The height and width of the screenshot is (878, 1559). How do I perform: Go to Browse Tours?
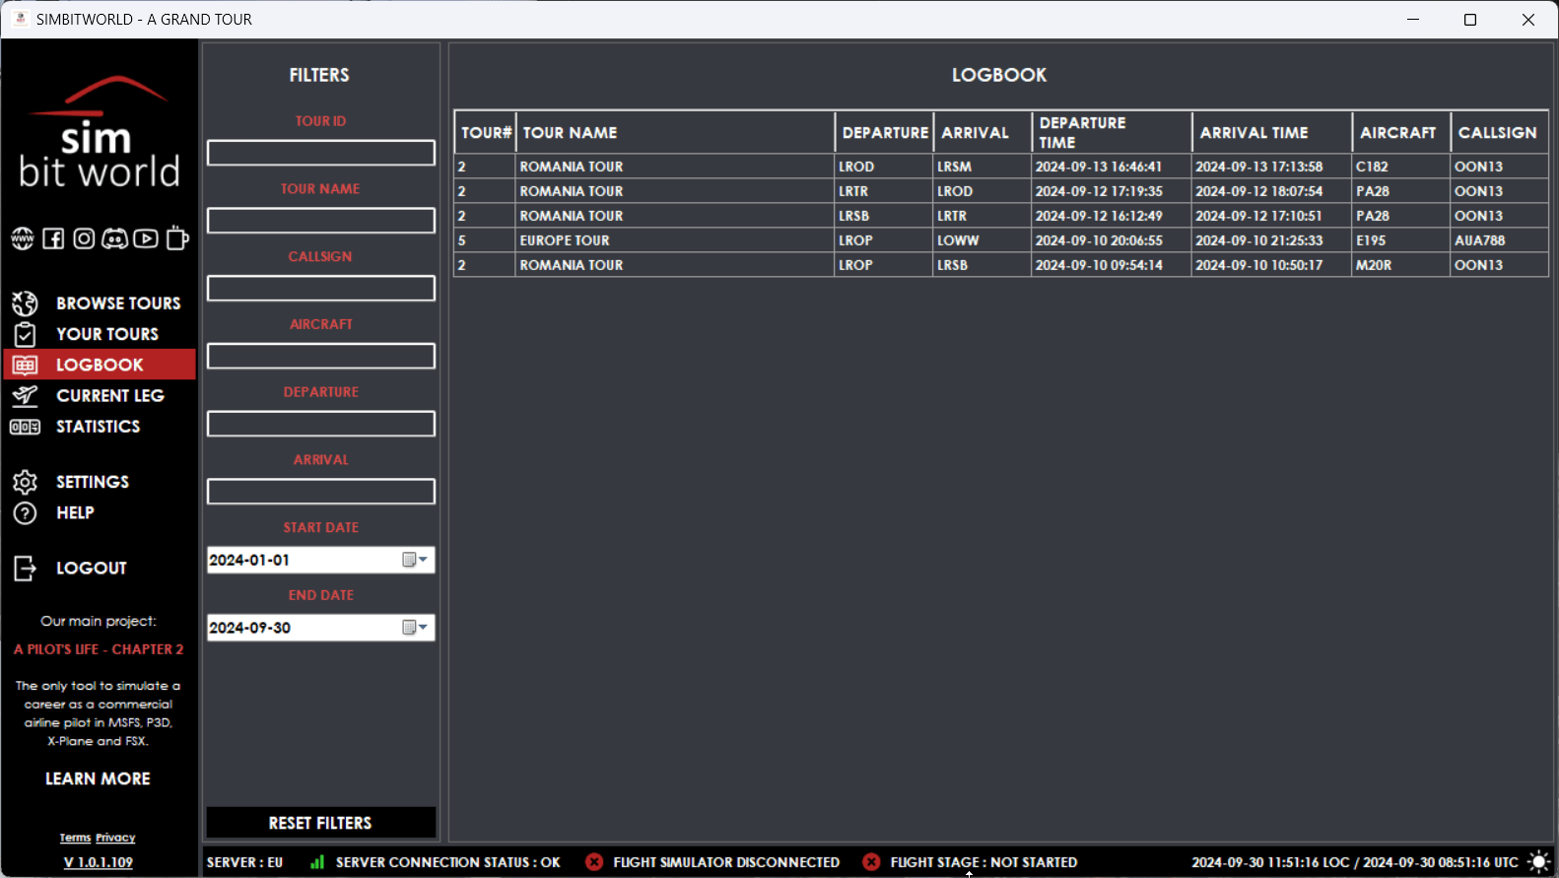[x=117, y=304]
